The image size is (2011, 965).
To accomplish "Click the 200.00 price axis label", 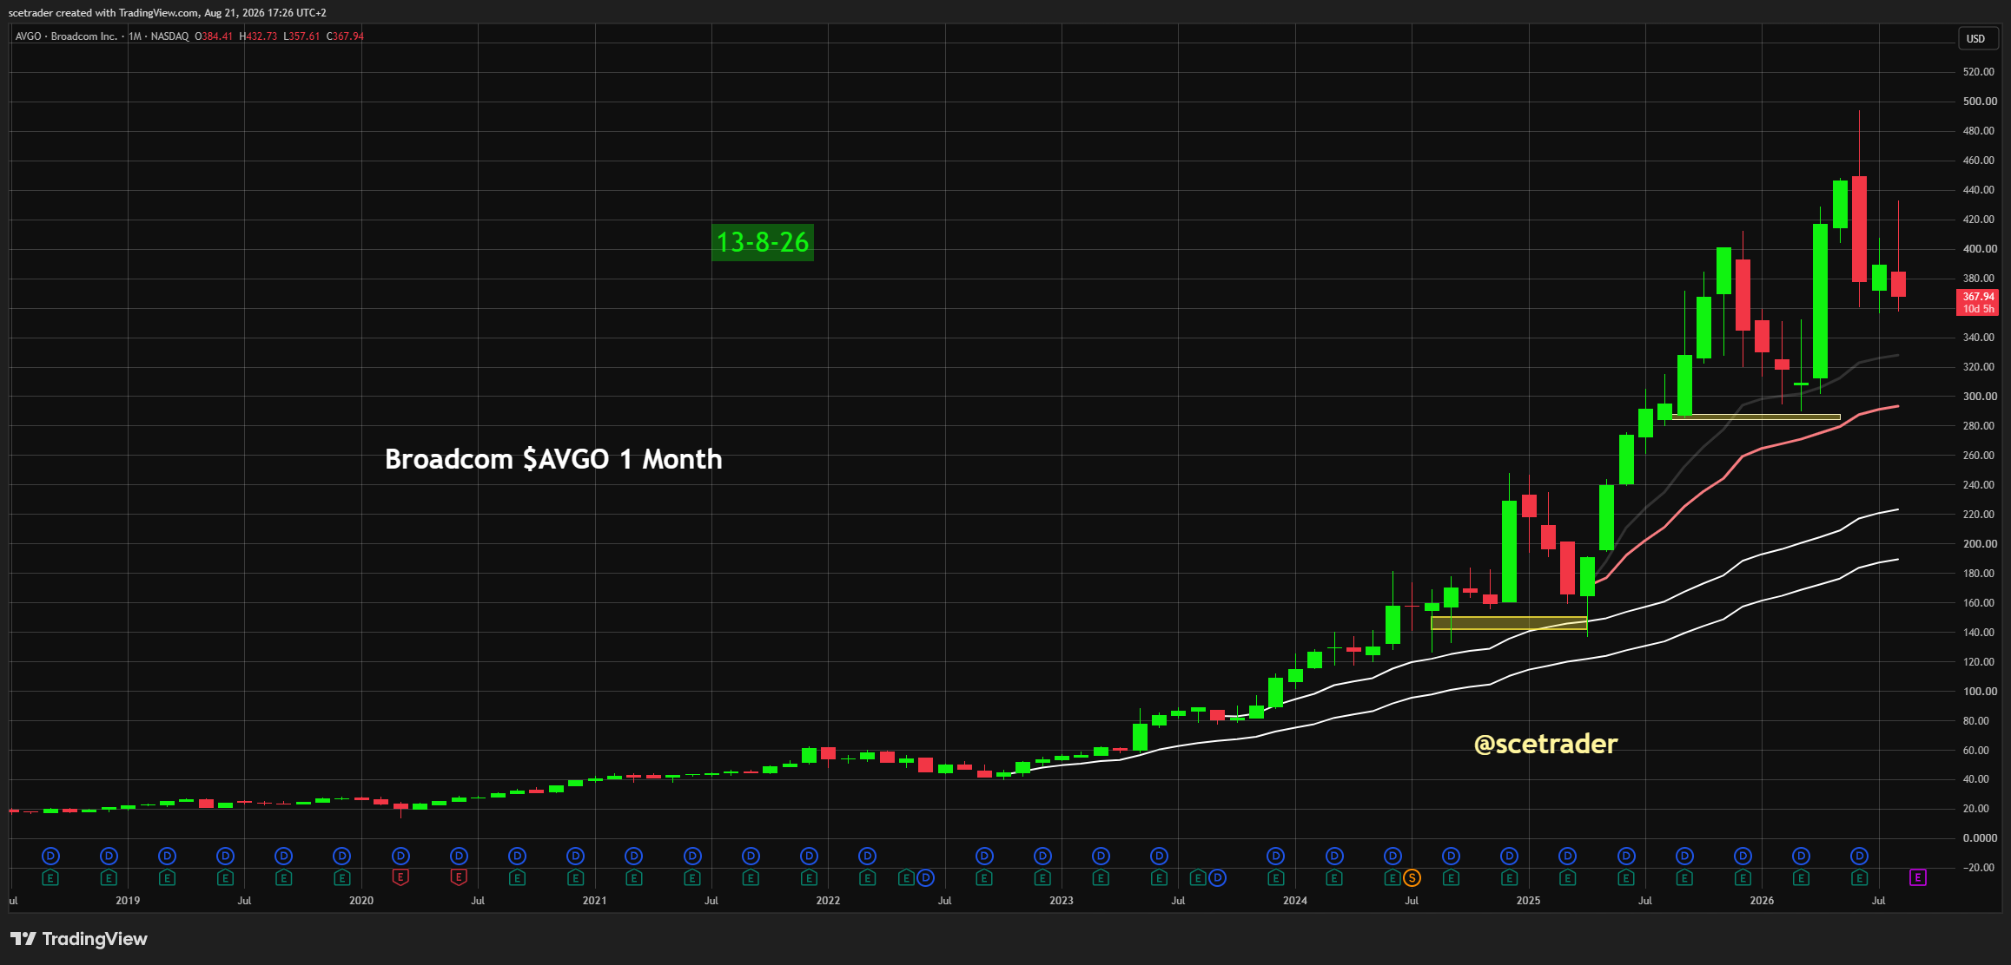I will click(1980, 544).
